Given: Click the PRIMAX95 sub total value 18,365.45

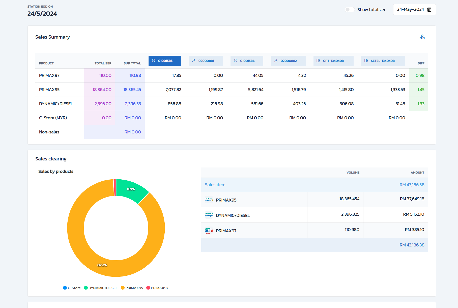Looking at the screenshot, I should pos(132,90).
